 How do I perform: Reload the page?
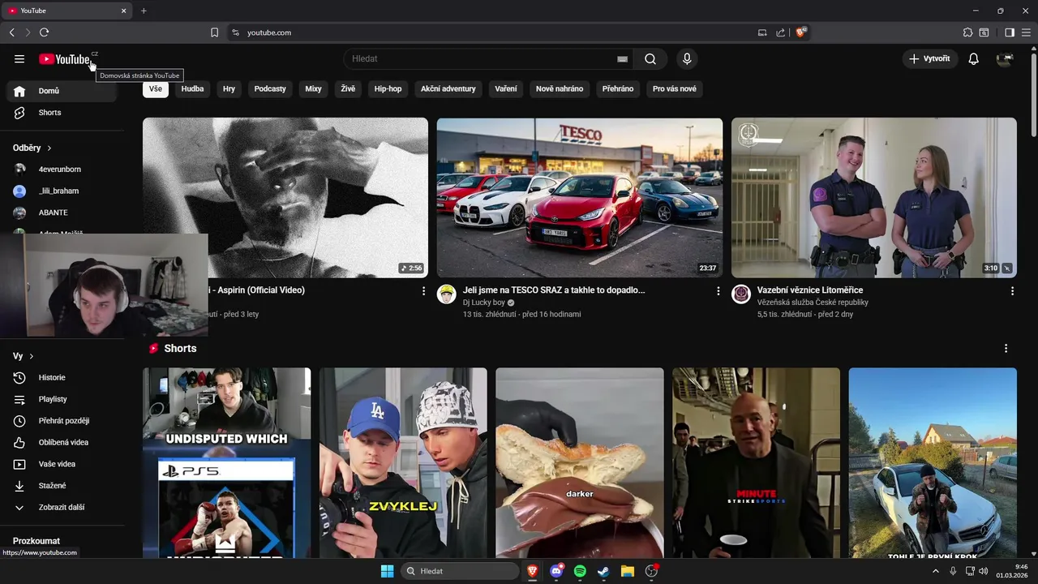(x=44, y=32)
